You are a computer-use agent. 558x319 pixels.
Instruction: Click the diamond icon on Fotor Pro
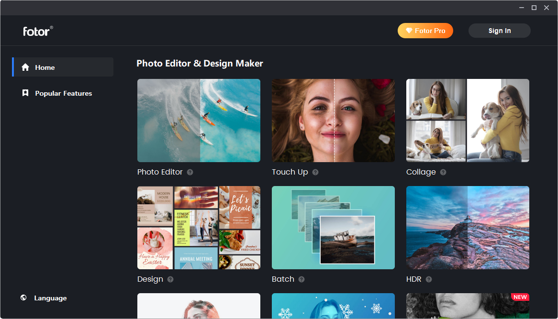[409, 31]
